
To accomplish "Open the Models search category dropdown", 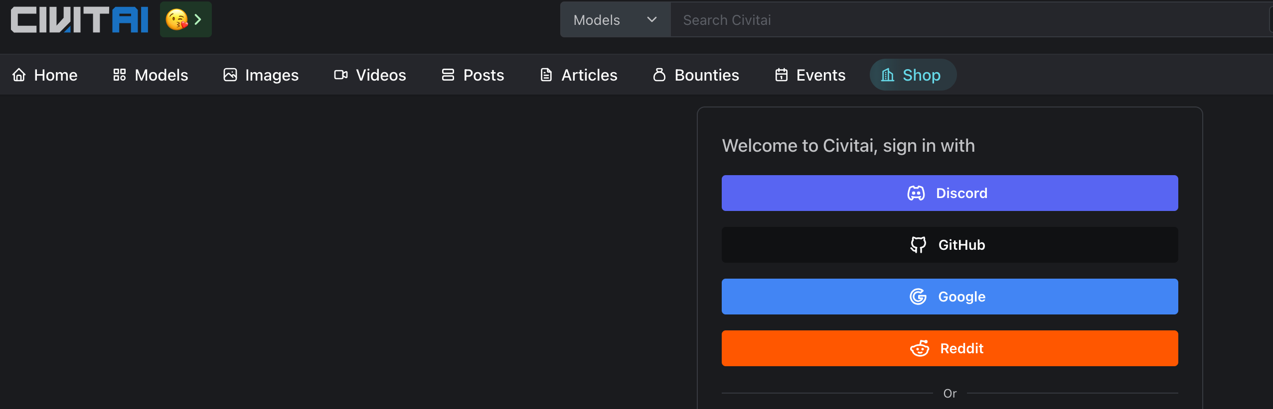I will tap(615, 20).
